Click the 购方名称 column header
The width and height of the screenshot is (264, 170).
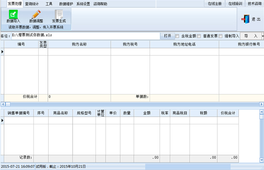79,44
